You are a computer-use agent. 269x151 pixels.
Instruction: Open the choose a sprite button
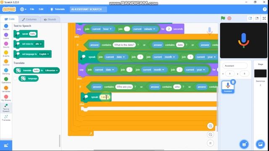tap(244, 144)
